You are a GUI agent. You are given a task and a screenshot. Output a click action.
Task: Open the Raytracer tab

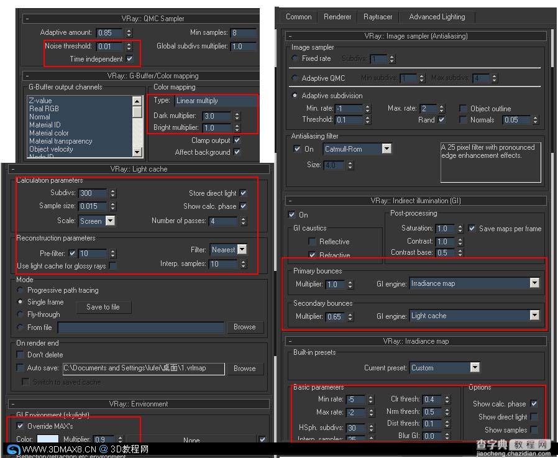coord(378,17)
